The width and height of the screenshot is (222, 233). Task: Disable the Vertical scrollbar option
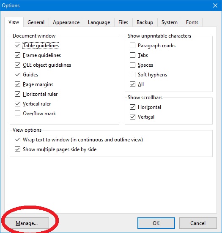click(132, 117)
